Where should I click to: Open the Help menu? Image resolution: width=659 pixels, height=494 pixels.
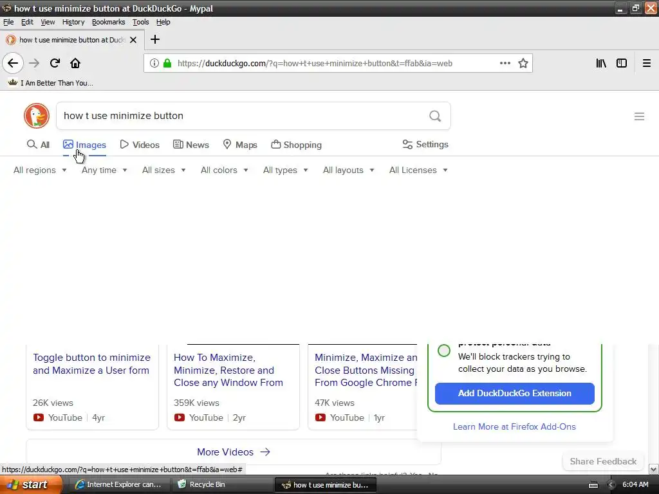(163, 22)
